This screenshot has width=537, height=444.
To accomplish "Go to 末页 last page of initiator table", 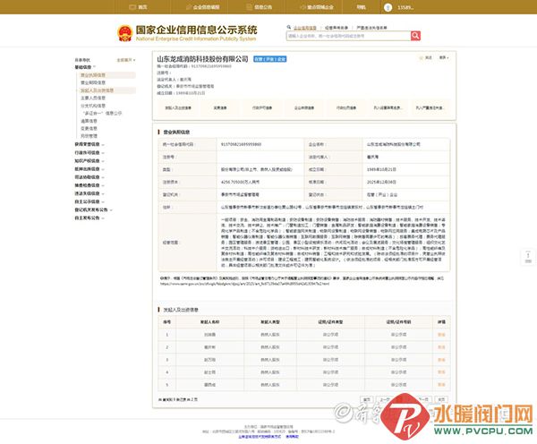I will [441, 399].
